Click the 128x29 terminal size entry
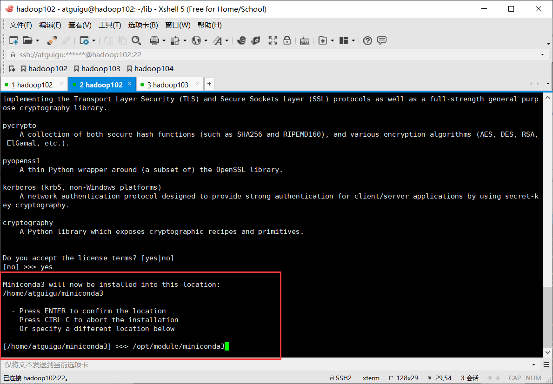Image resolution: width=553 pixels, height=384 pixels. pyautogui.click(x=403, y=378)
